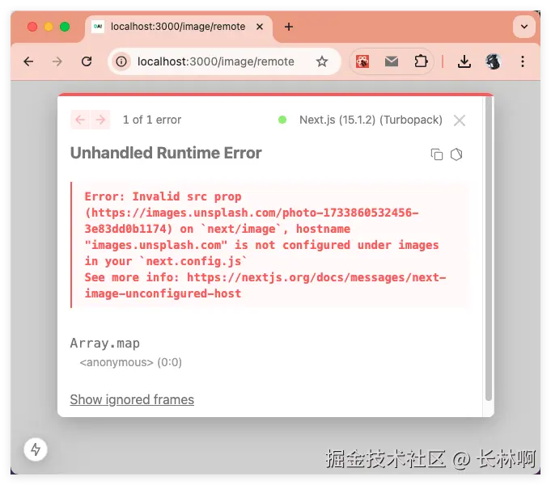Expand the tab search dropdown
The image size is (551, 485).
pos(524,27)
